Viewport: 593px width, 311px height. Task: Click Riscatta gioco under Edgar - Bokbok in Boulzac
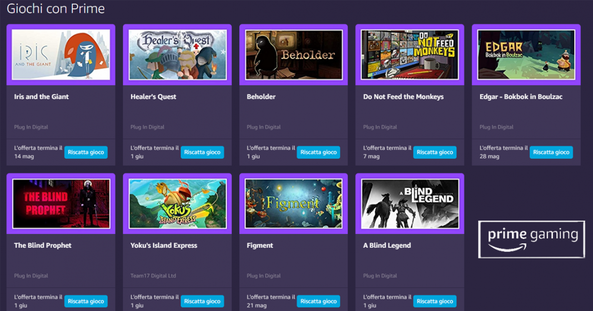(x=551, y=152)
